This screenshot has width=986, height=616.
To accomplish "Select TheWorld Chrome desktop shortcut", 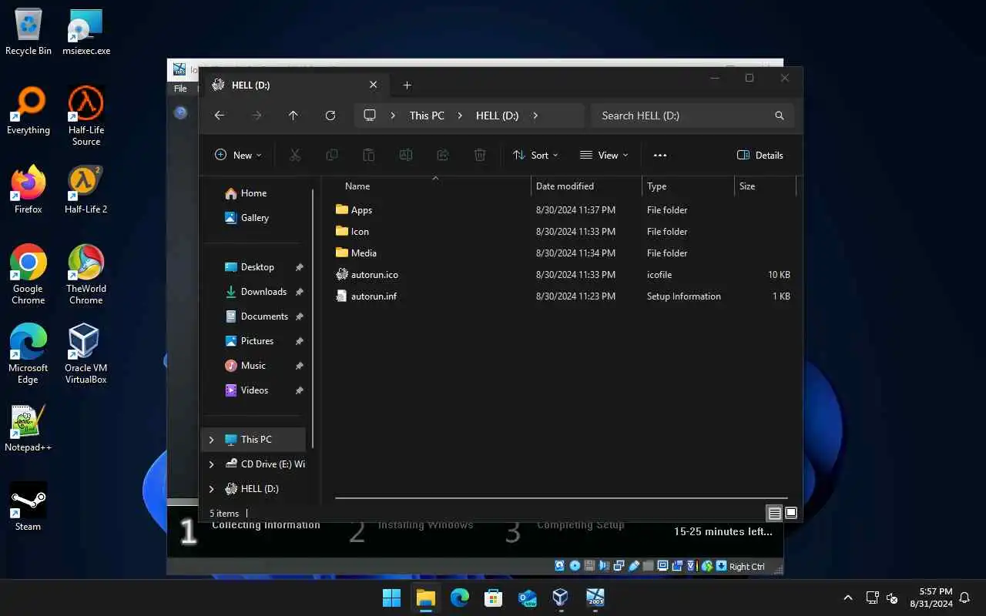I will tap(86, 274).
